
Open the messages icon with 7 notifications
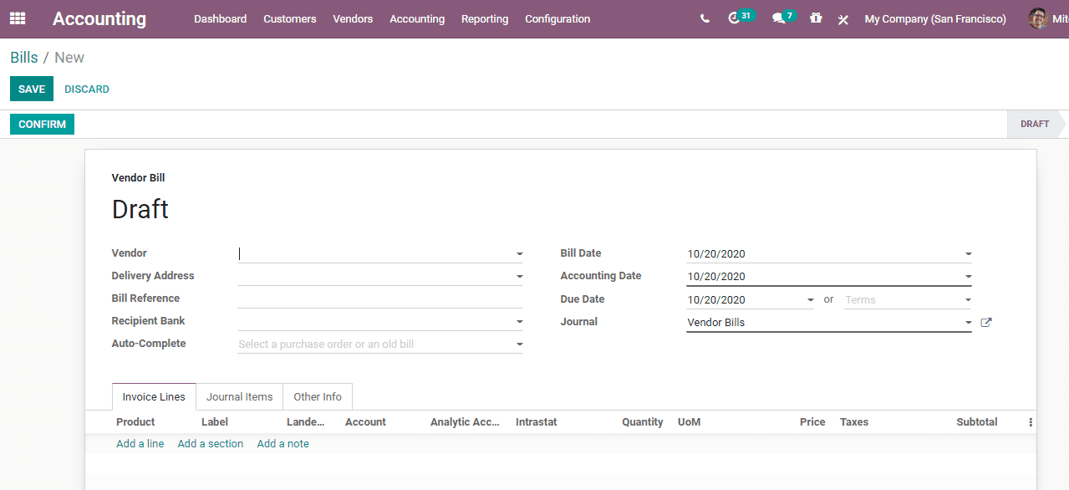pyautogui.click(x=777, y=18)
